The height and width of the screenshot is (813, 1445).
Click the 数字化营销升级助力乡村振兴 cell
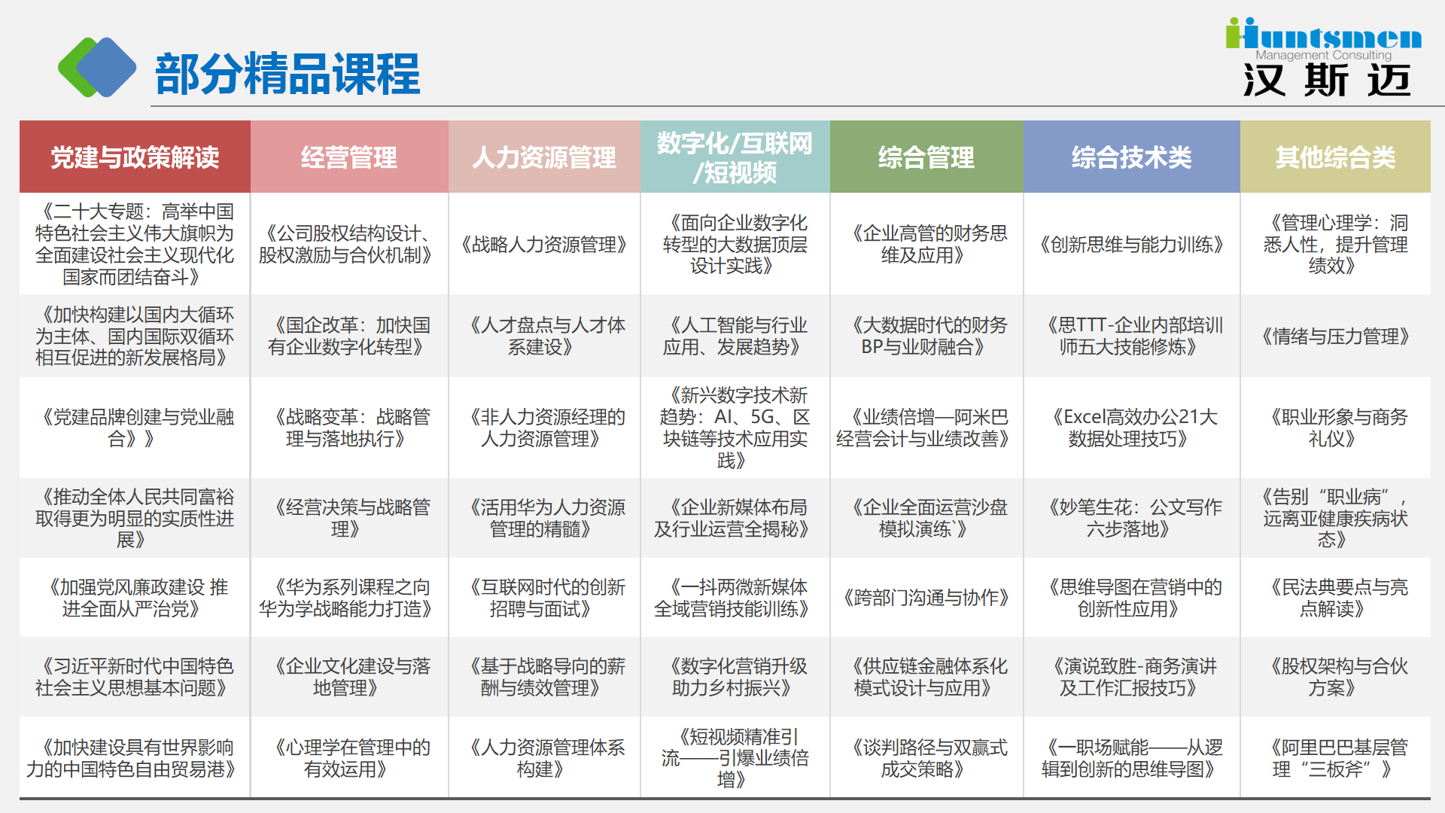(735, 677)
